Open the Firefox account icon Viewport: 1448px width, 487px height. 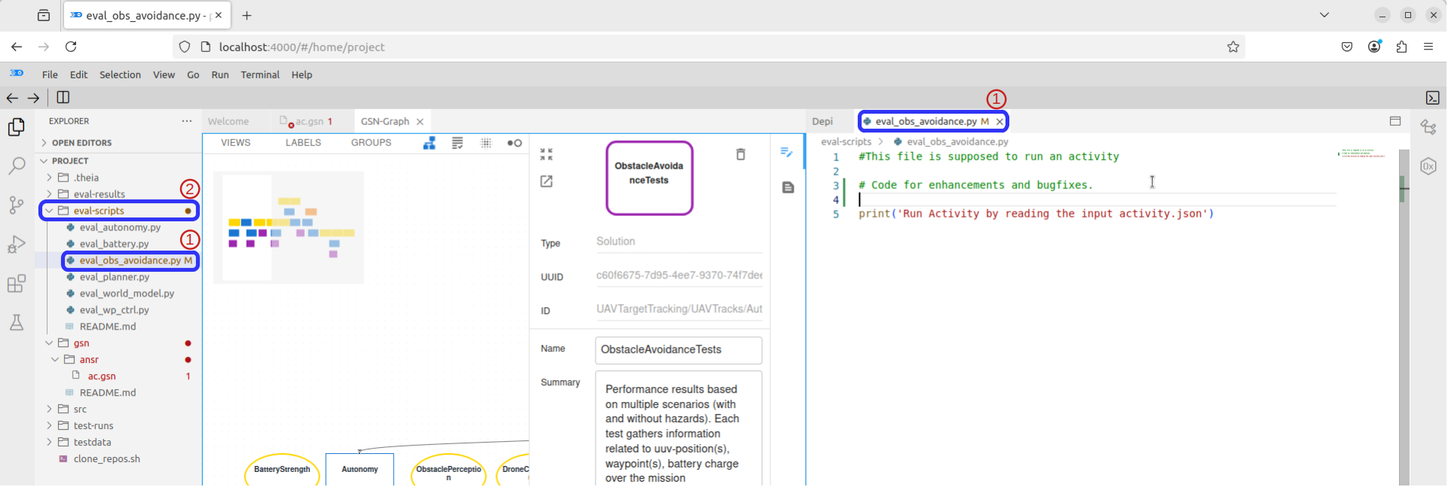pos(1375,47)
